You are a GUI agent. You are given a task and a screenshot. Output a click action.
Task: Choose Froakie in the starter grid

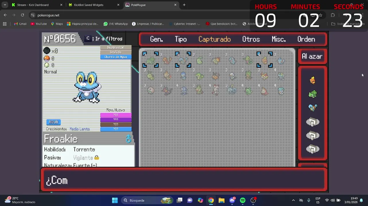(281, 76)
